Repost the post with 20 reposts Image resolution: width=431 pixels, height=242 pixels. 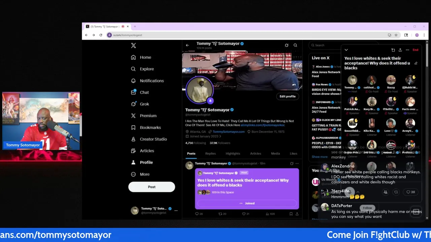tap(222, 214)
